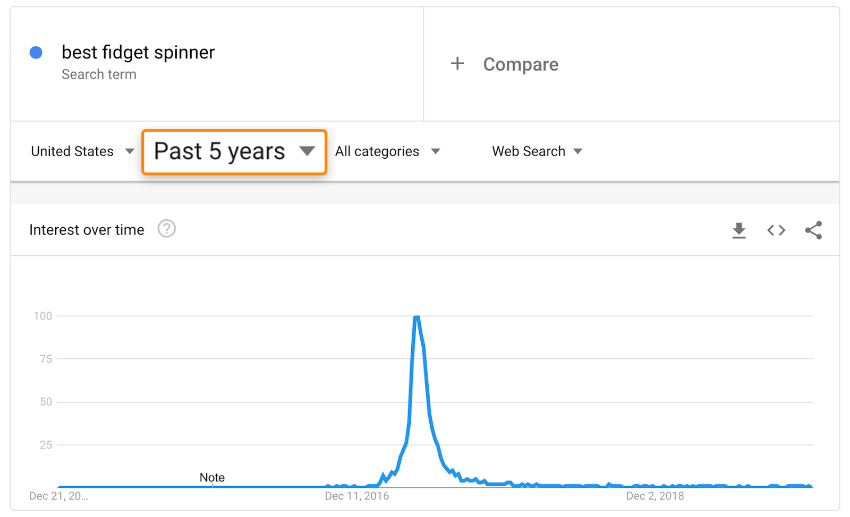The height and width of the screenshot is (517, 850).
Task: Click the plus icon beside Compare
Action: pyautogui.click(x=457, y=64)
